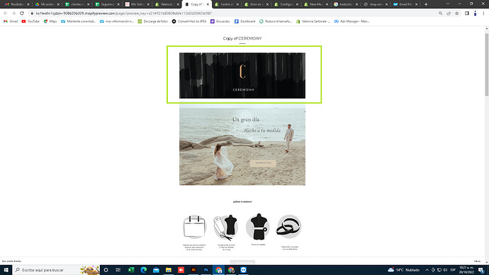Open a new browser tab

click(426, 4)
